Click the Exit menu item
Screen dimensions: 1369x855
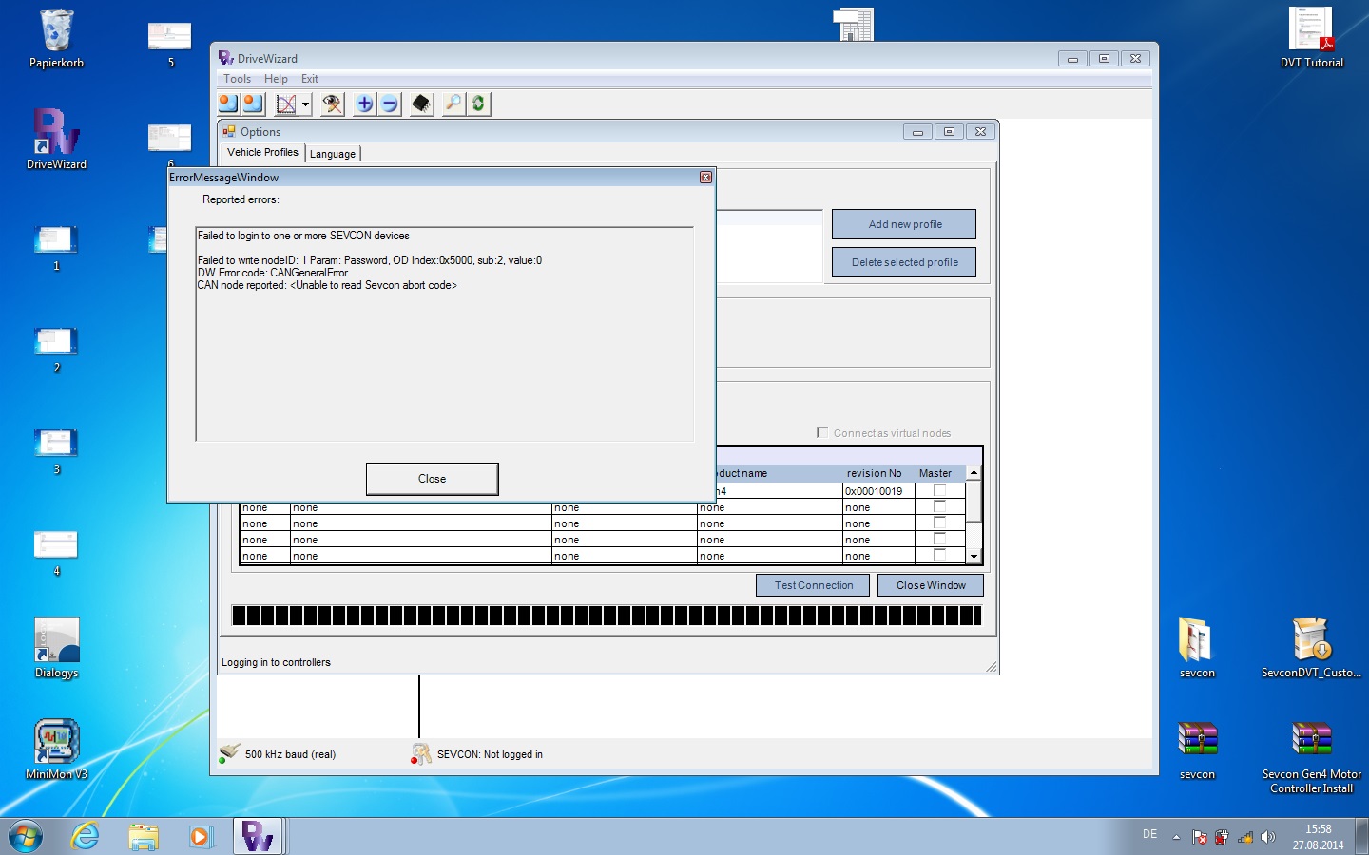310,79
